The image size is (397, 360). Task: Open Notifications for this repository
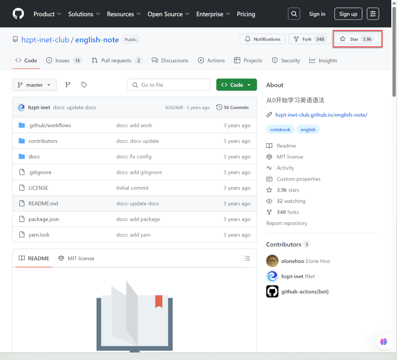coord(262,39)
